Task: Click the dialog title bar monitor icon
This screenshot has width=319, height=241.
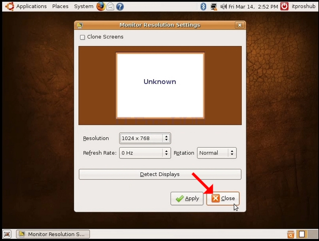Action: pyautogui.click(x=80, y=25)
